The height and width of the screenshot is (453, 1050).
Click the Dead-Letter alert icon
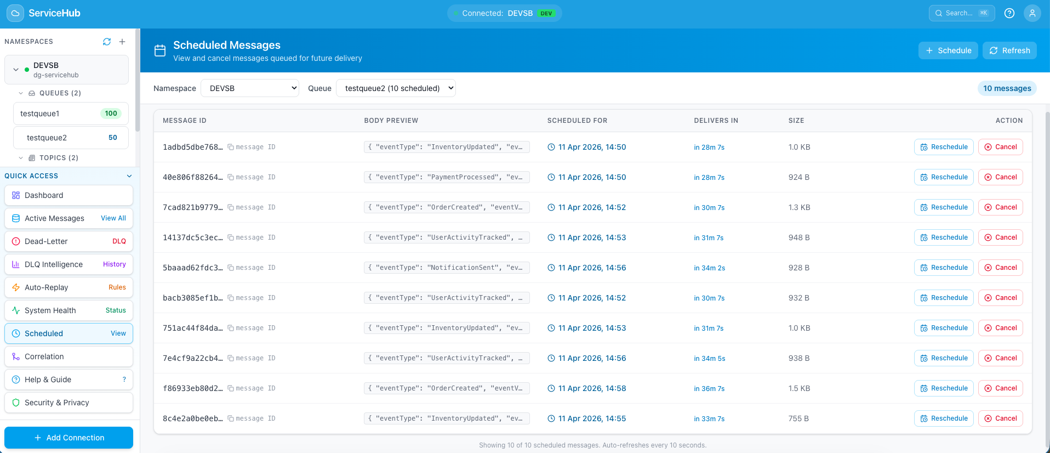pos(16,241)
